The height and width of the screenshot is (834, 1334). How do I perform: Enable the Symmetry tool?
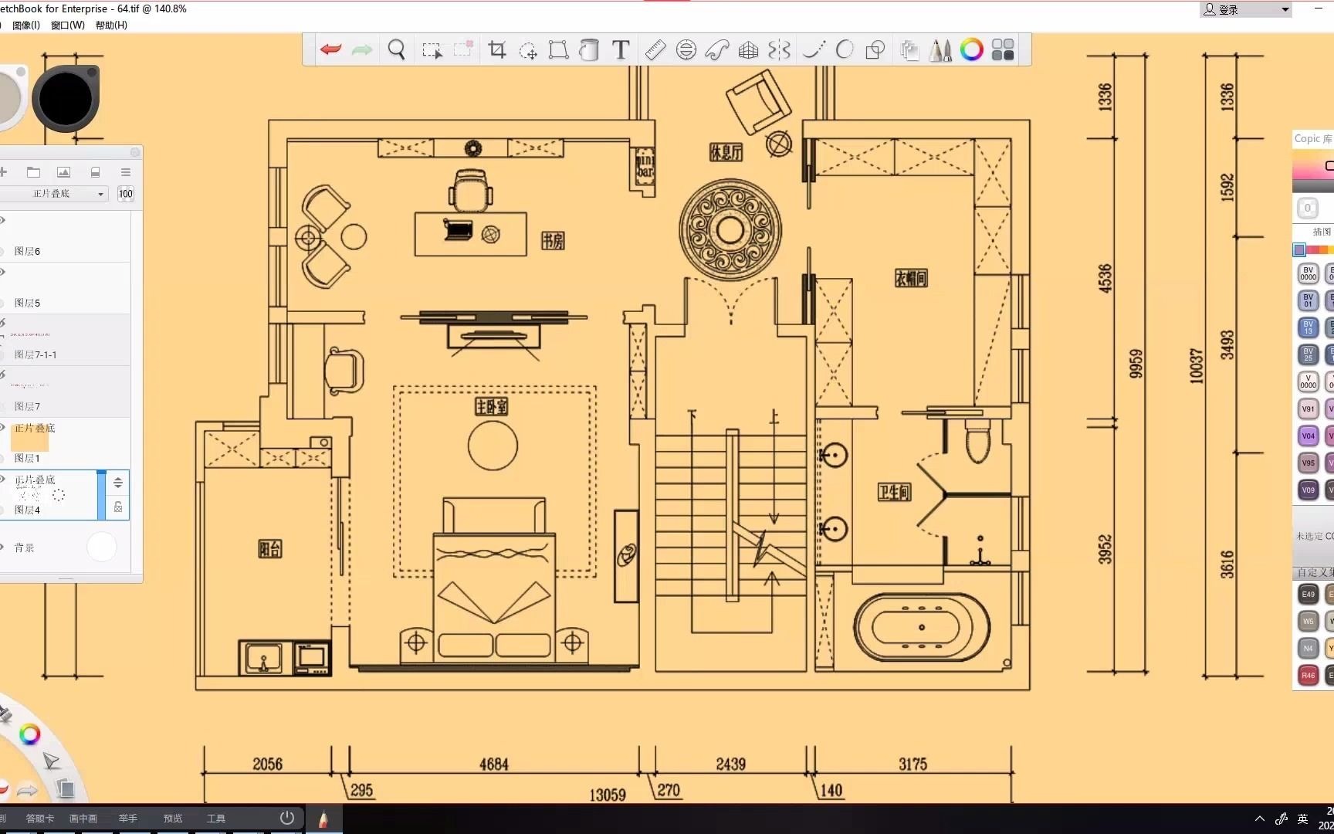pos(779,50)
